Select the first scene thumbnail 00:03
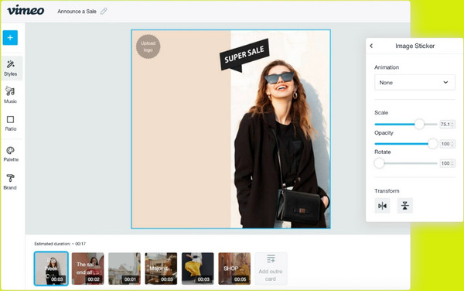Screen dimensions: 464x291 pos(51,269)
